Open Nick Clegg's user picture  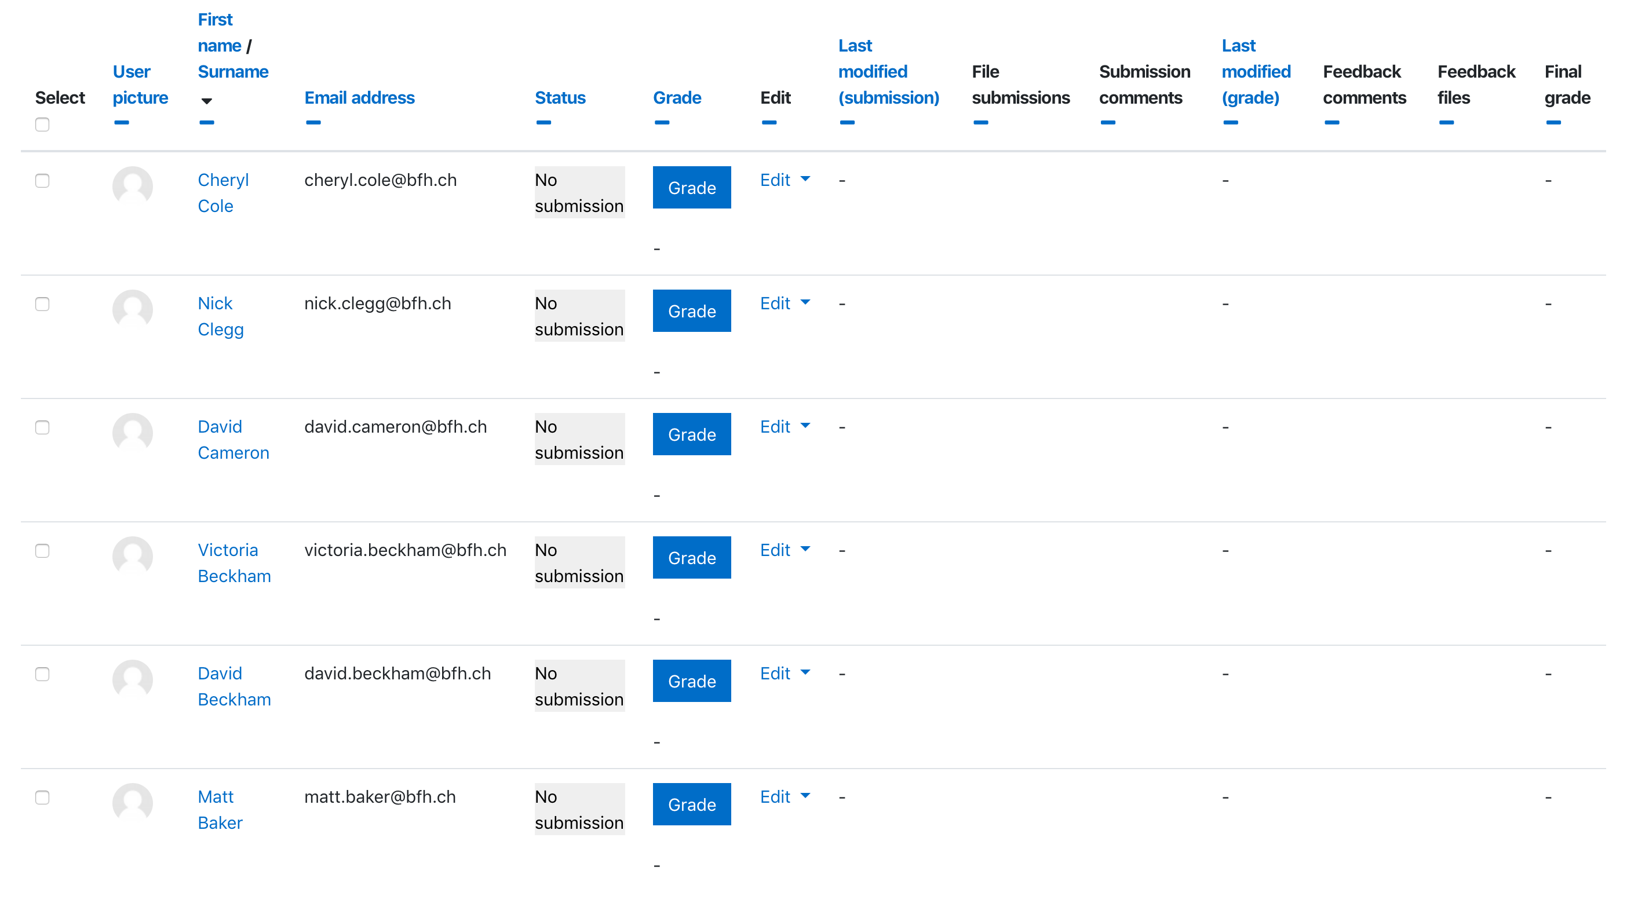[133, 310]
